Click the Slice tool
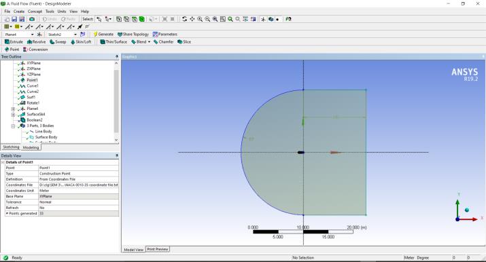The height and width of the screenshot is (262, 486). [184, 42]
